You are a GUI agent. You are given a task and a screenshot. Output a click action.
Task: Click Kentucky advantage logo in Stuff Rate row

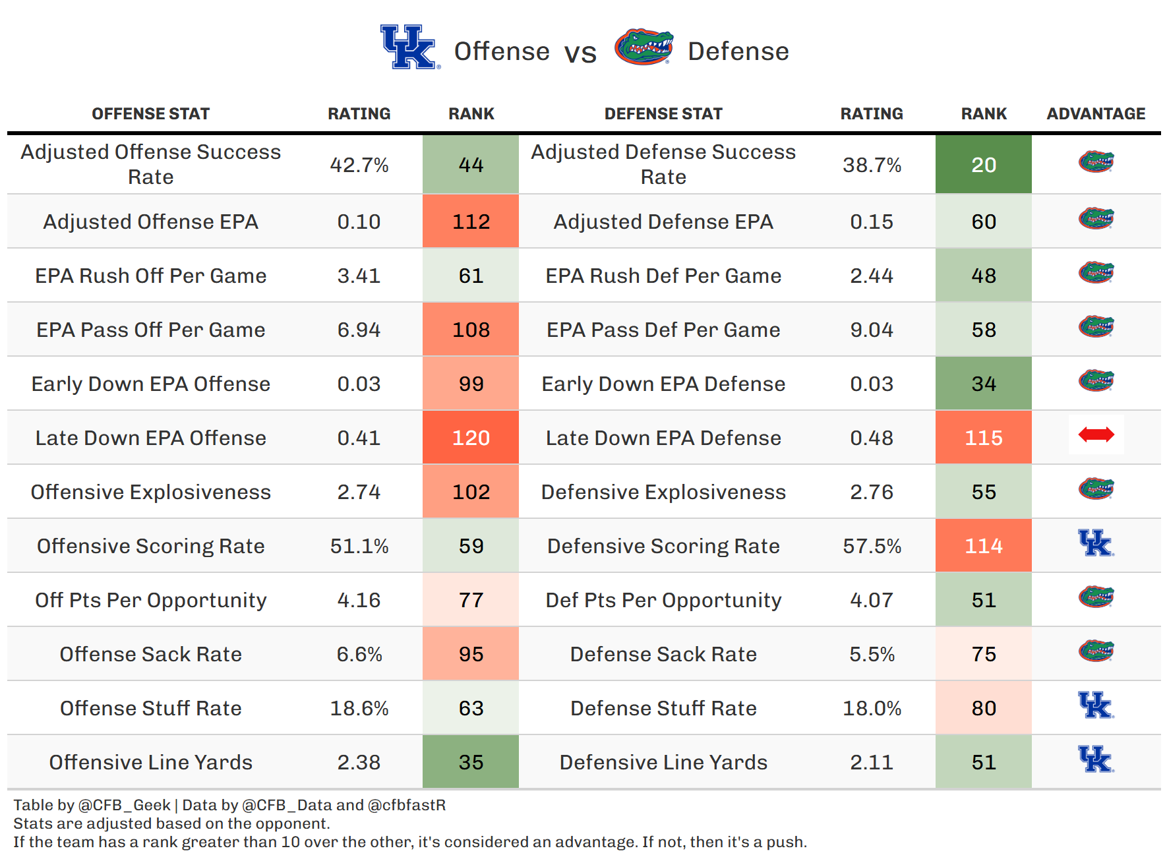(1096, 705)
